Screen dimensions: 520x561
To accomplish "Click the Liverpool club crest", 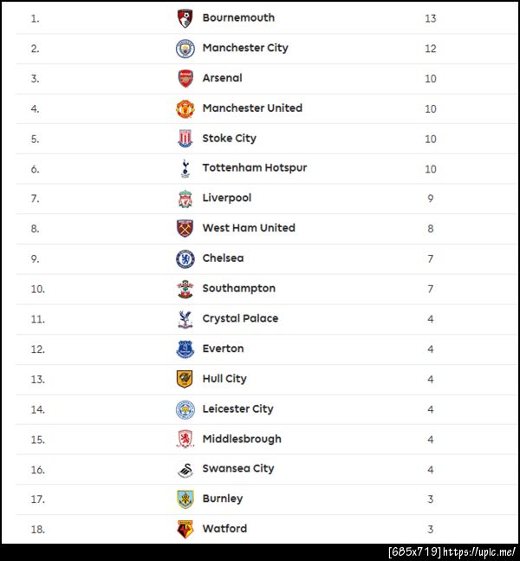I will [x=185, y=199].
